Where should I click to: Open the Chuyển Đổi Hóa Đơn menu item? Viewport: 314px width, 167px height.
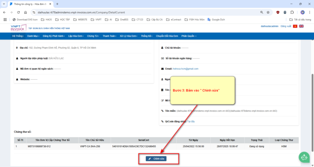point(167,36)
